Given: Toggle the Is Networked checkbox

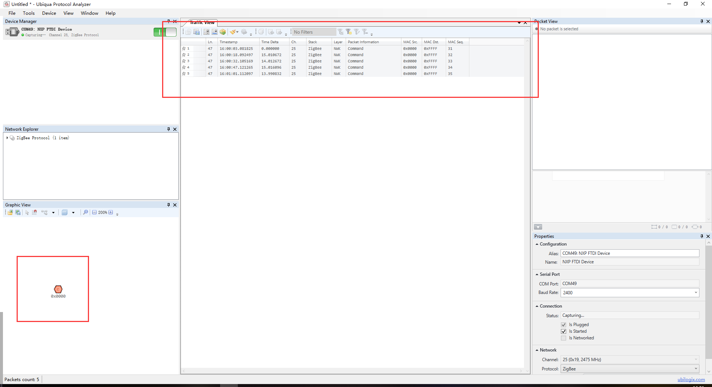Looking at the screenshot, I should coord(564,338).
